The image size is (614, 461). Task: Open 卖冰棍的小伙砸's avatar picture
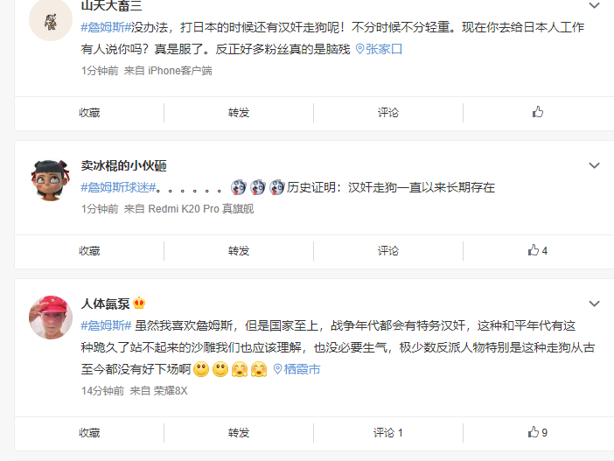(51, 180)
